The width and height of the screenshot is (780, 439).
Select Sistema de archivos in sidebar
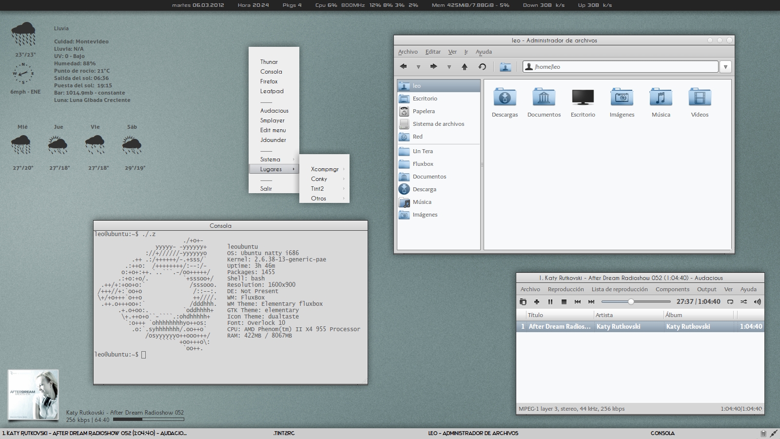pyautogui.click(x=438, y=124)
